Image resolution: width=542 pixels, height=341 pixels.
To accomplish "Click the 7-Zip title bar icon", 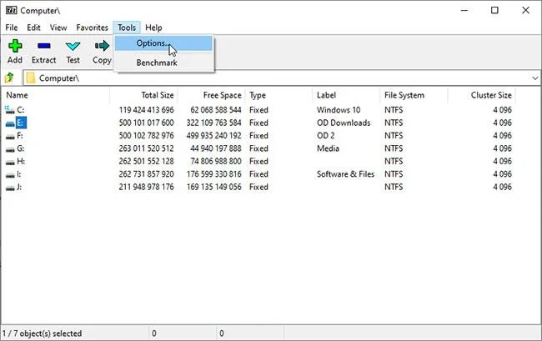I will [11, 10].
